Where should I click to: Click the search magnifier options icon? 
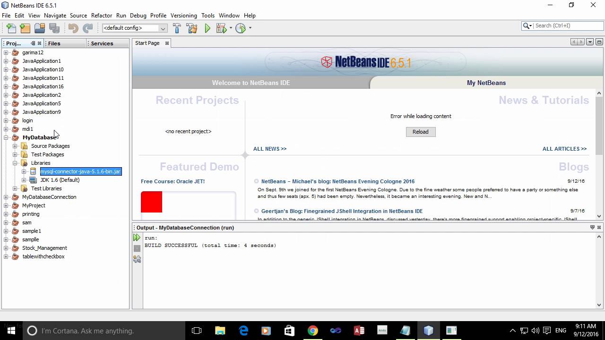[x=527, y=25]
